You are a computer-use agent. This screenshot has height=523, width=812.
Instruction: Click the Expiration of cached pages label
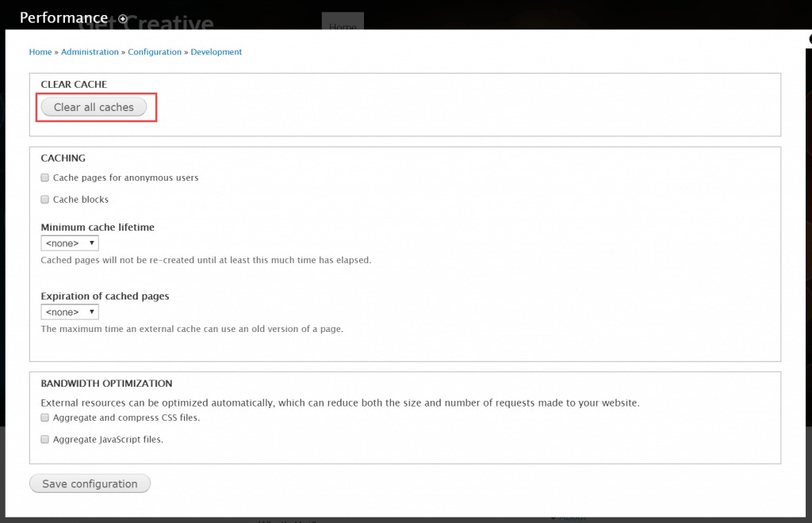click(105, 296)
